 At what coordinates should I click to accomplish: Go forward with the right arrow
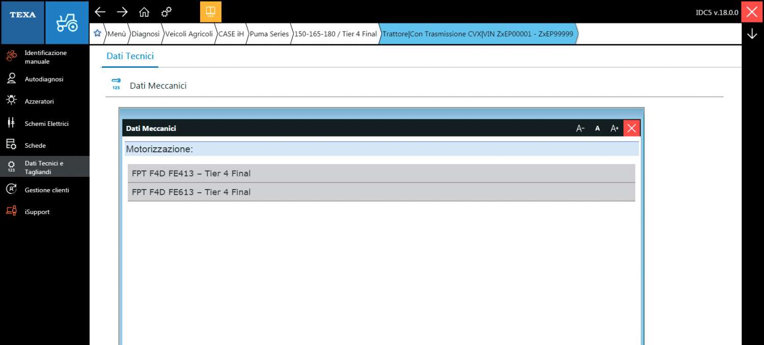tap(122, 12)
